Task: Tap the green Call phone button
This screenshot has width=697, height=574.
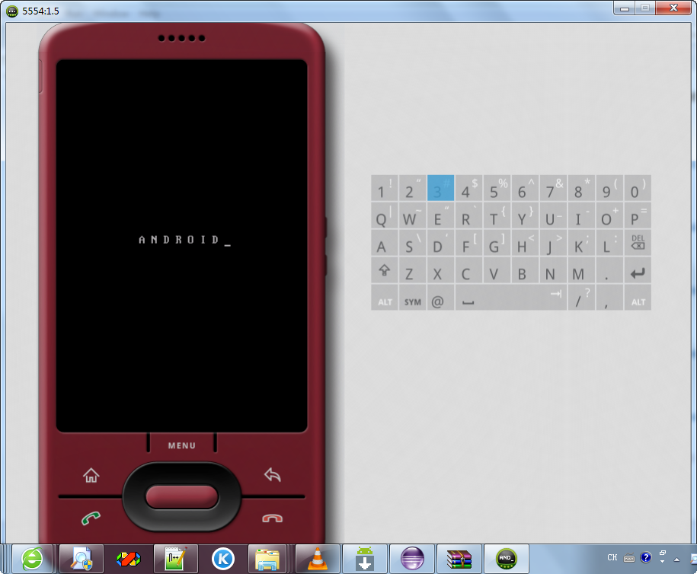Action: [x=91, y=518]
